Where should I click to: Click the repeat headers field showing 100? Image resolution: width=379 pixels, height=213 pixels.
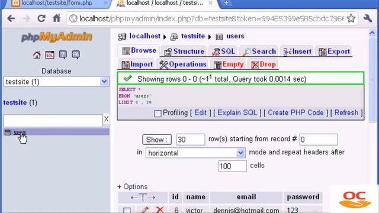pyautogui.click(x=232, y=166)
